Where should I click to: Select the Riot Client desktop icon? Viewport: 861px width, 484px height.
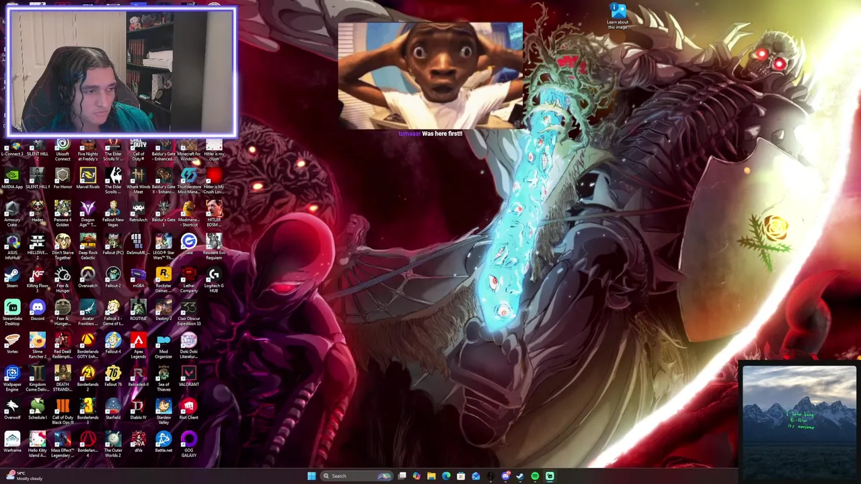(x=188, y=410)
